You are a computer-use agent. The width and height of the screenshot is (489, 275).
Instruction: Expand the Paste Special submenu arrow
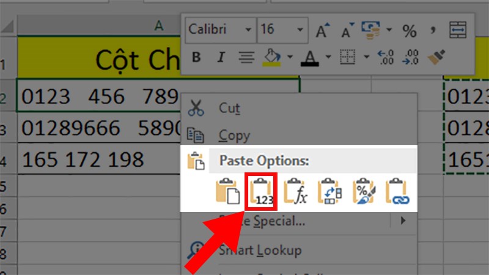click(403, 221)
